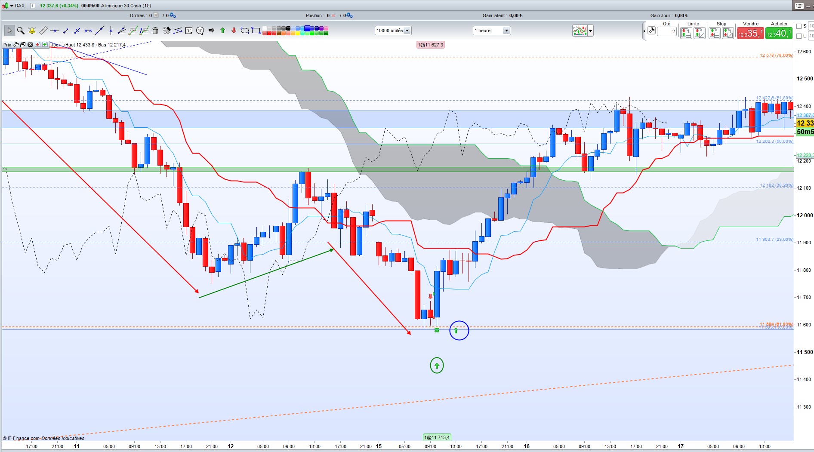Image resolution: width=814 pixels, height=452 pixels.
Task: Insert a circled text bubble annotation
Action: coord(200,31)
